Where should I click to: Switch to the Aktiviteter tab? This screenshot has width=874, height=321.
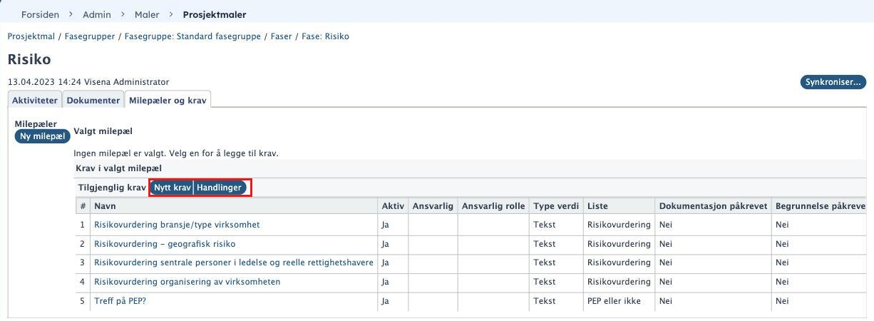[x=35, y=101]
